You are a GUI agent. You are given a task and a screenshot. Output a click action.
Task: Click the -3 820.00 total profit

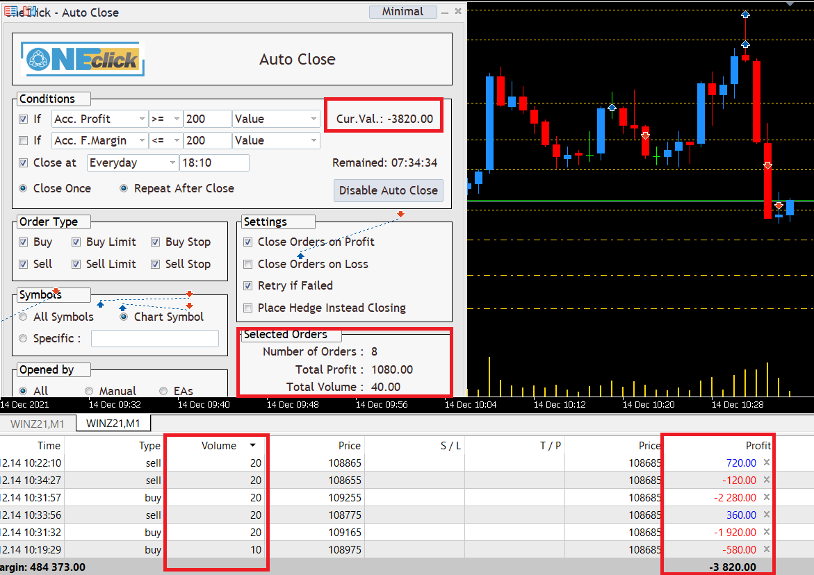point(733,567)
